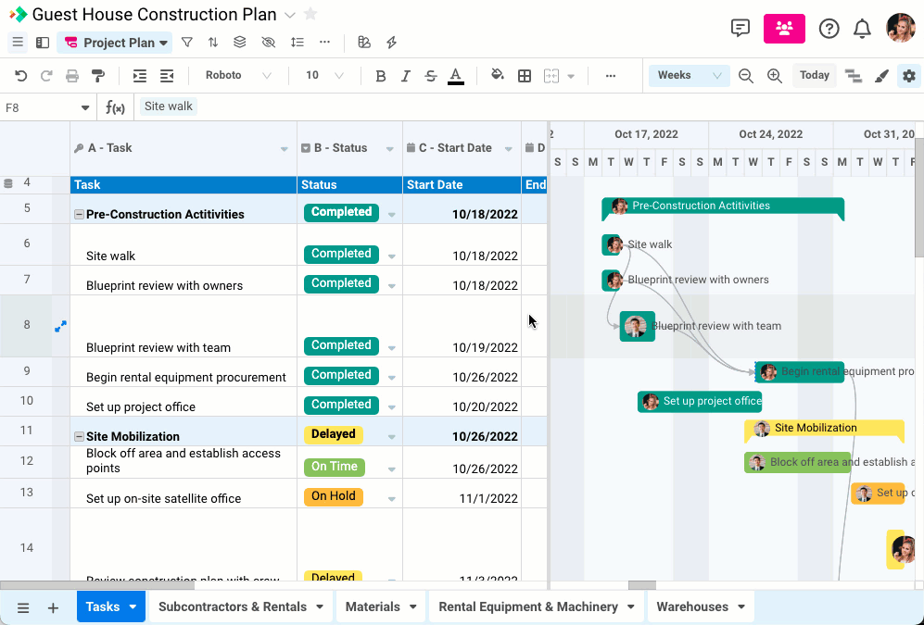924x625 pixels.
Task: Switch to the Materials sheet tab
Action: coord(374,606)
